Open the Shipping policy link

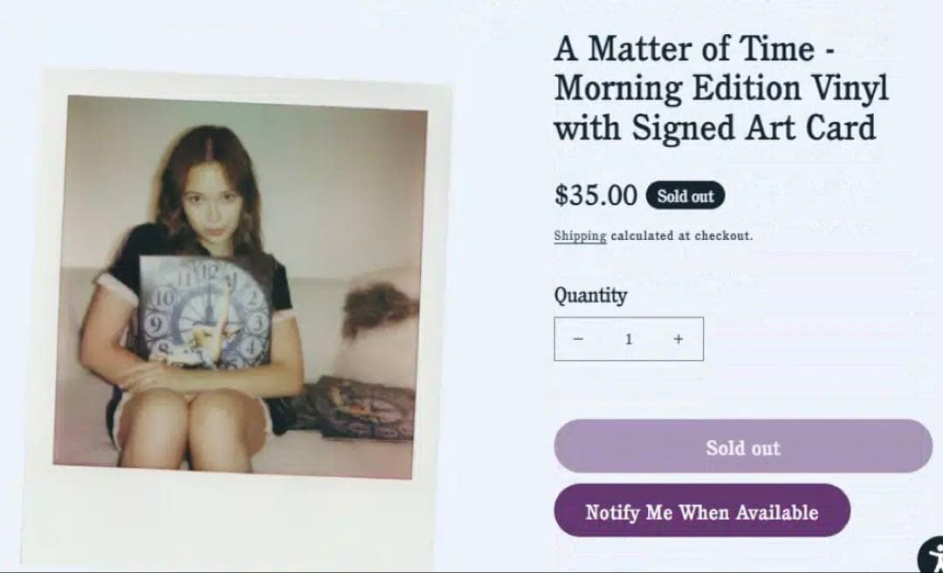(x=580, y=235)
